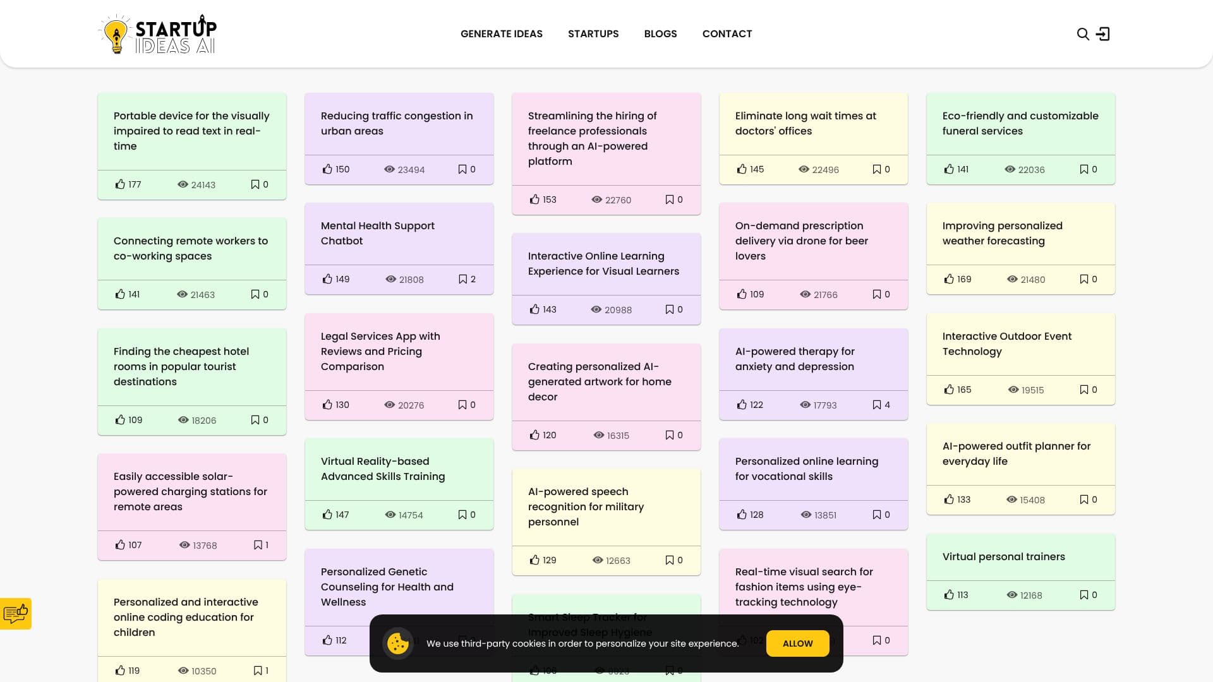
Task: Click the cookie icon in the consent banner
Action: pyautogui.click(x=398, y=643)
